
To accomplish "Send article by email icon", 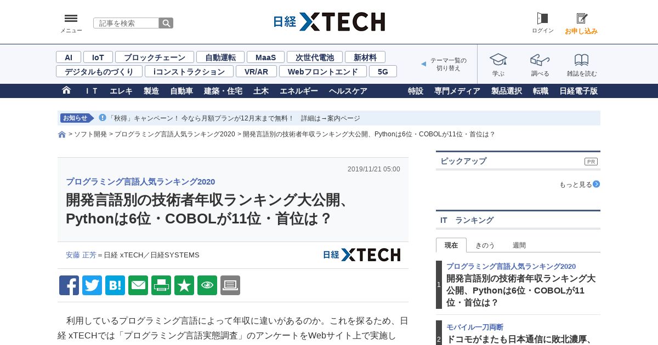I will click(138, 285).
